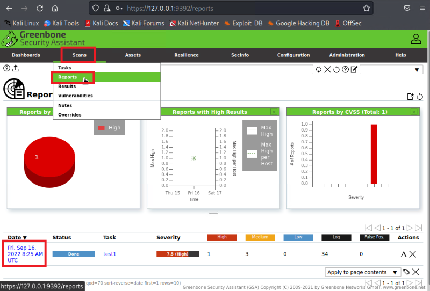
Task: Click the delta compare icon for test1 report
Action: [x=404, y=254]
